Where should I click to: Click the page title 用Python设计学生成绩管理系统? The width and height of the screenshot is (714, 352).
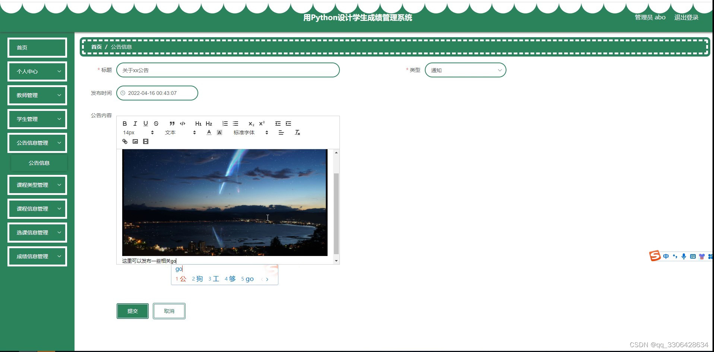click(x=358, y=17)
